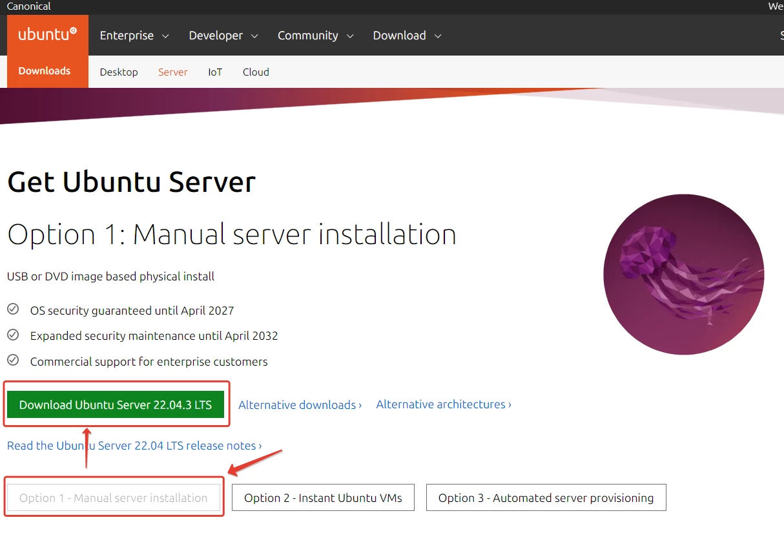The width and height of the screenshot is (784, 542).
Task: Choose Option 1 - Manual server installation
Action: 114,497
